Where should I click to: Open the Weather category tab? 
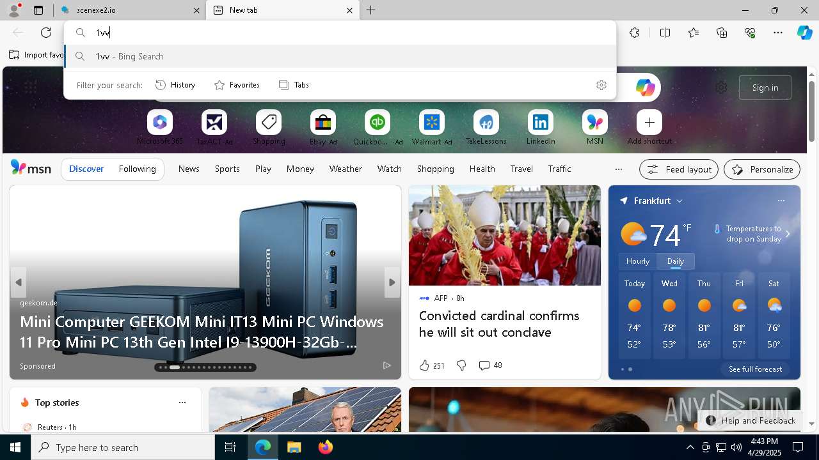tap(346, 169)
